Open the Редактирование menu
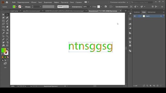Screen dimensions: 166x93 click(x=23, y=2)
